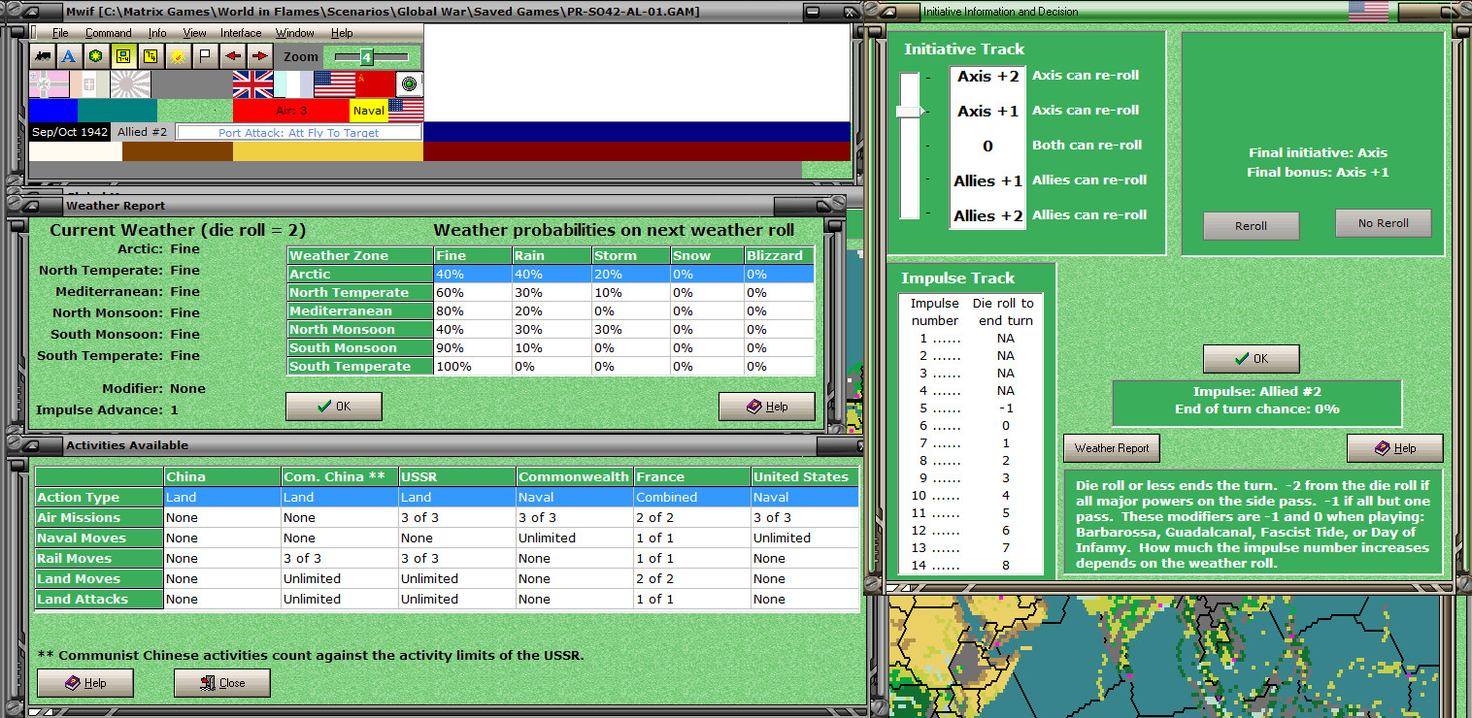Image resolution: width=1472 pixels, height=718 pixels.
Task: Open the Help menu in menu bar
Action: [342, 33]
